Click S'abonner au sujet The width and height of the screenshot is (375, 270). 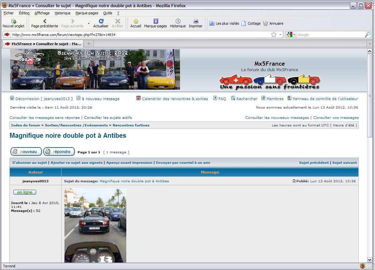click(30, 162)
